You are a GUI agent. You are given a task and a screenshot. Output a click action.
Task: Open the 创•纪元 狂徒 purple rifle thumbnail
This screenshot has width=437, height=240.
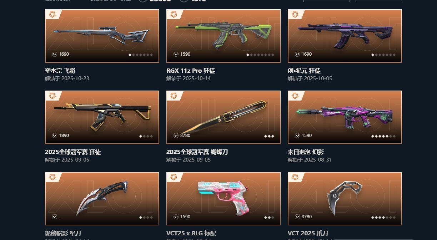345,36
